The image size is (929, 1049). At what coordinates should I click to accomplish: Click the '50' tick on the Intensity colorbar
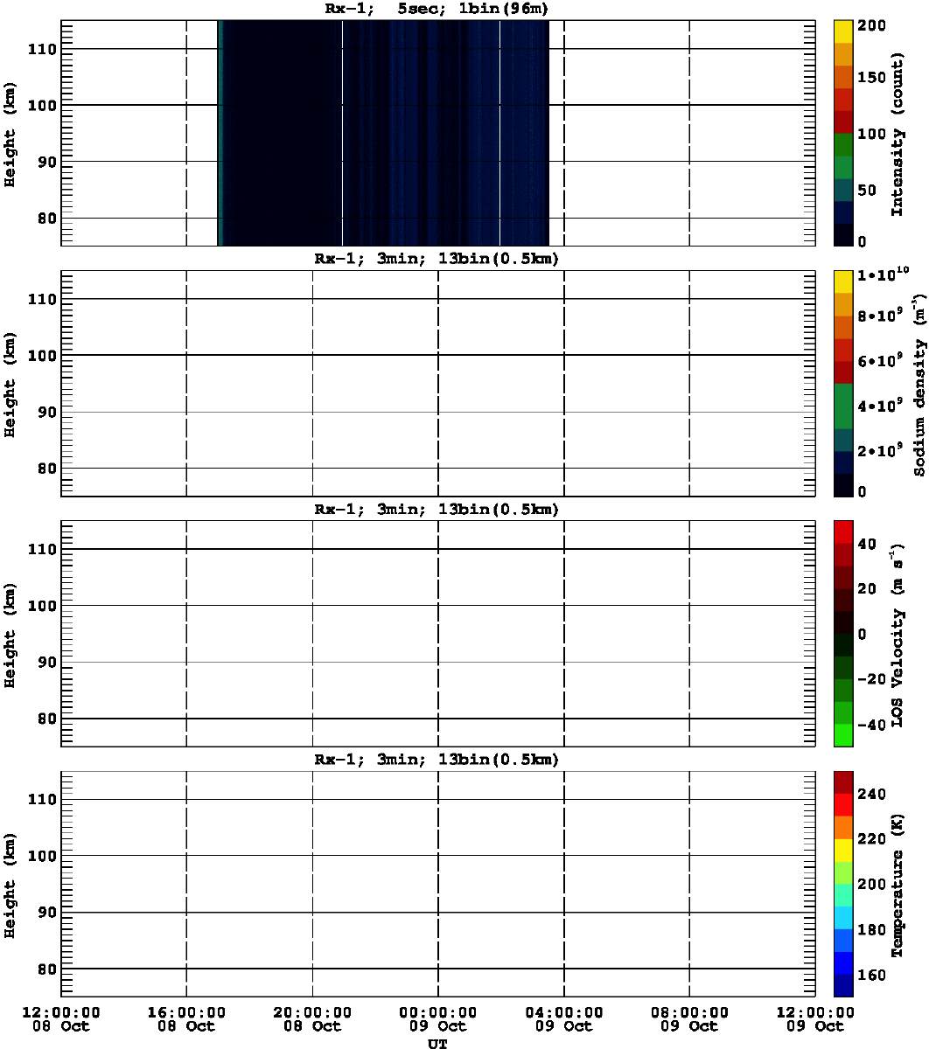click(x=867, y=190)
